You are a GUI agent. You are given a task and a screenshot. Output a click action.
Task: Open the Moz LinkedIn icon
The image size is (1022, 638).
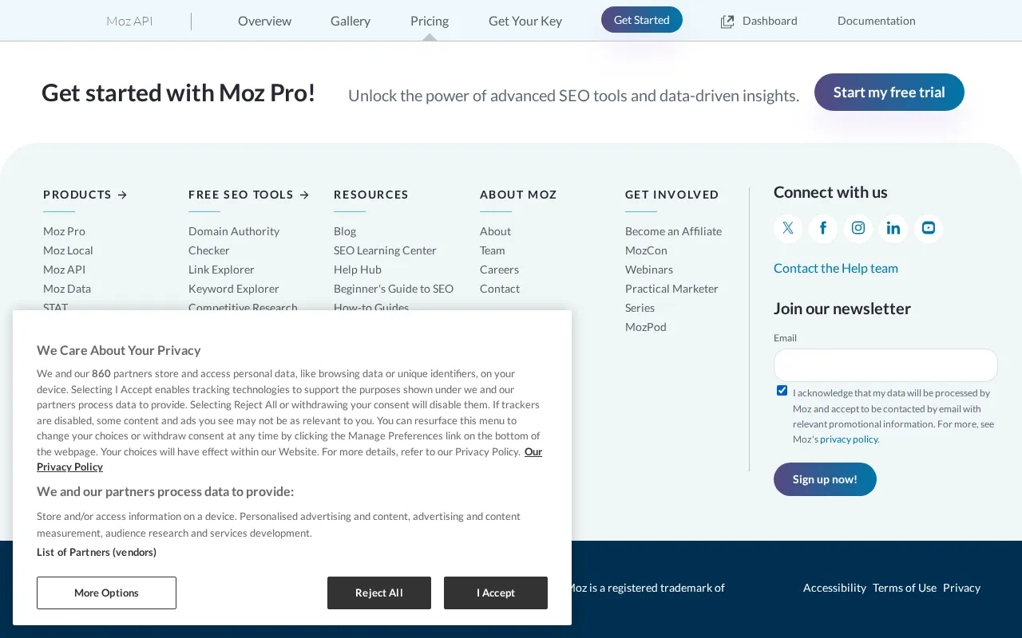point(893,228)
